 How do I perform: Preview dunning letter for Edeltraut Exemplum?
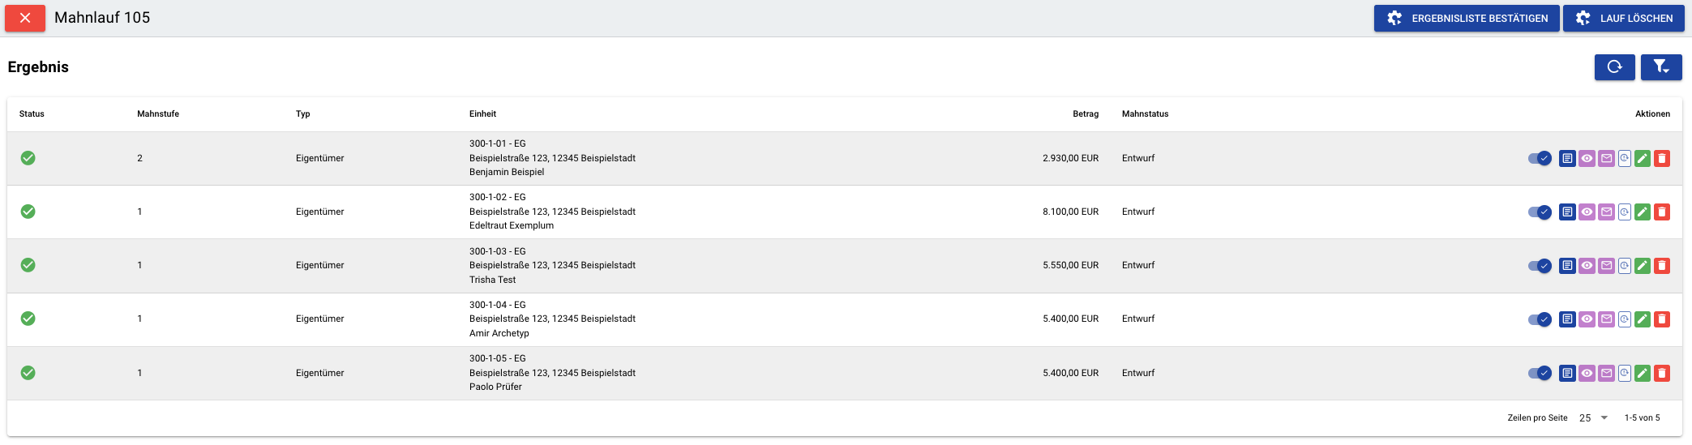pyautogui.click(x=1587, y=212)
